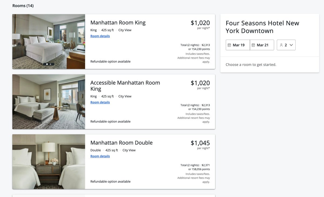
Task: Click Refundable option available under Manhattan Room King
Action: 110,61
